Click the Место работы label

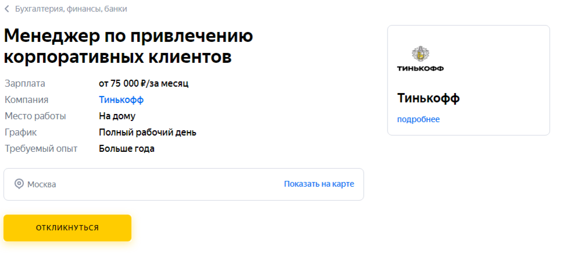tap(35, 116)
